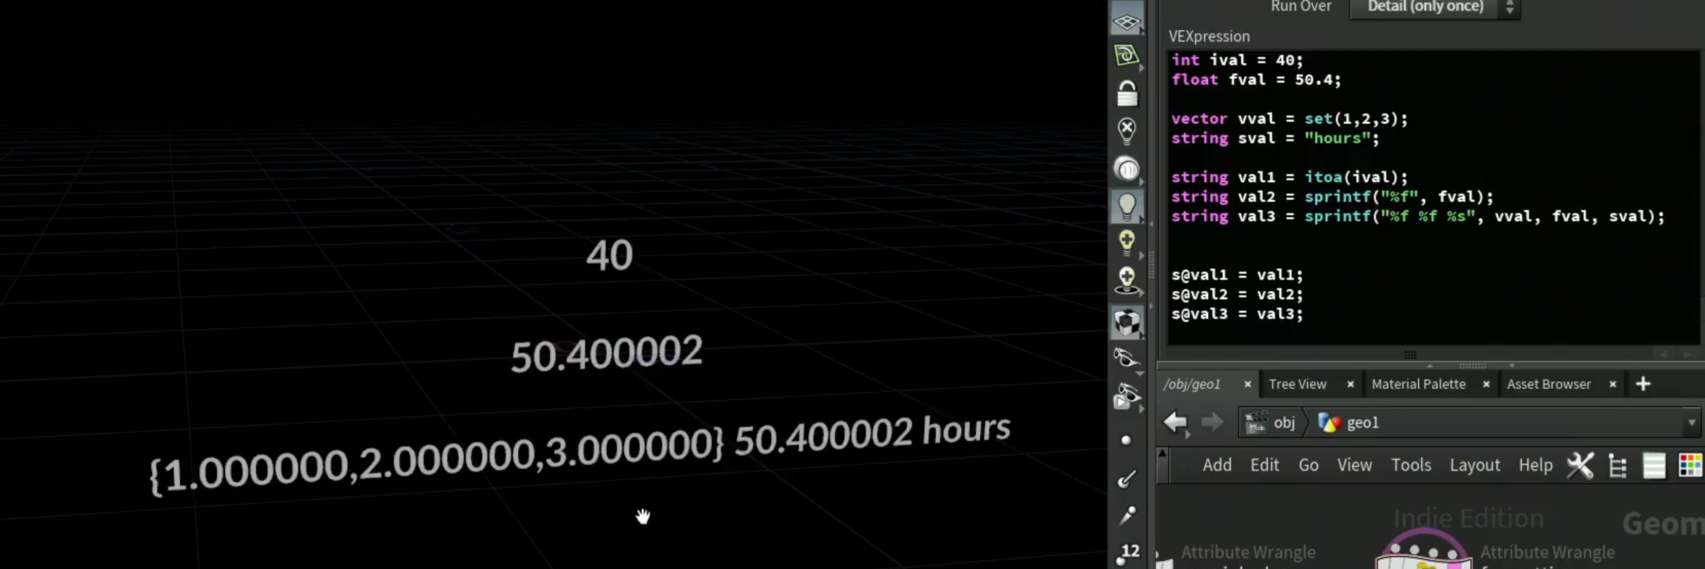Screen dimensions: 1705x569
Task: Open the Help menu in network editor
Action: point(1535,465)
